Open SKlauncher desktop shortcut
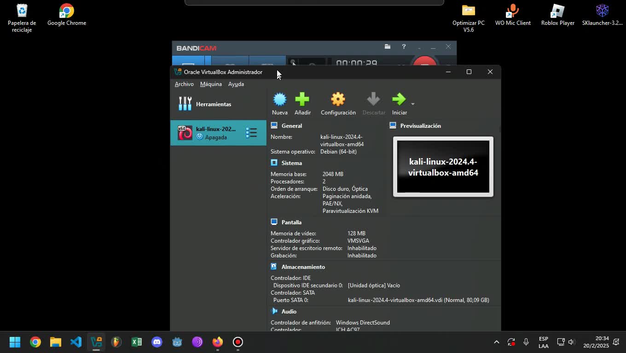The width and height of the screenshot is (626, 353). coord(602,15)
